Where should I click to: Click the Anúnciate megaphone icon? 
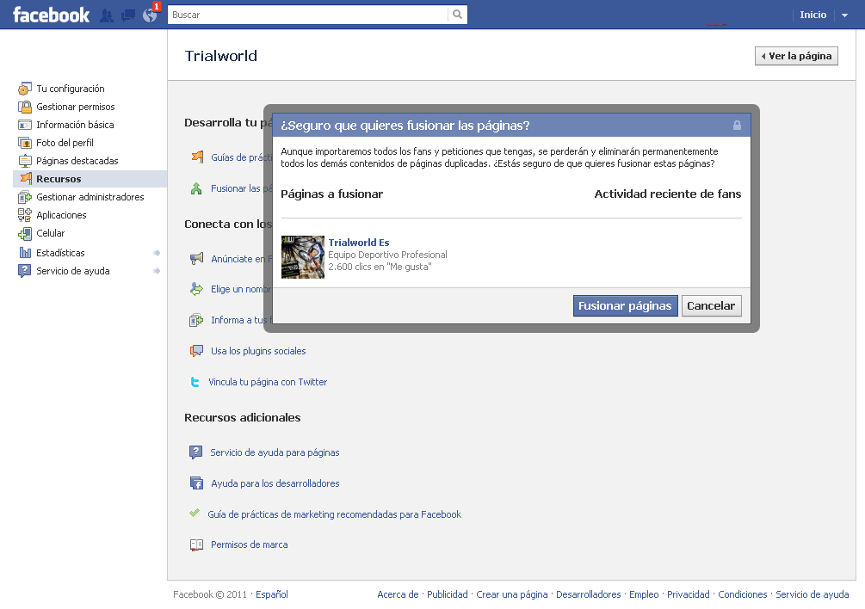pyautogui.click(x=196, y=258)
